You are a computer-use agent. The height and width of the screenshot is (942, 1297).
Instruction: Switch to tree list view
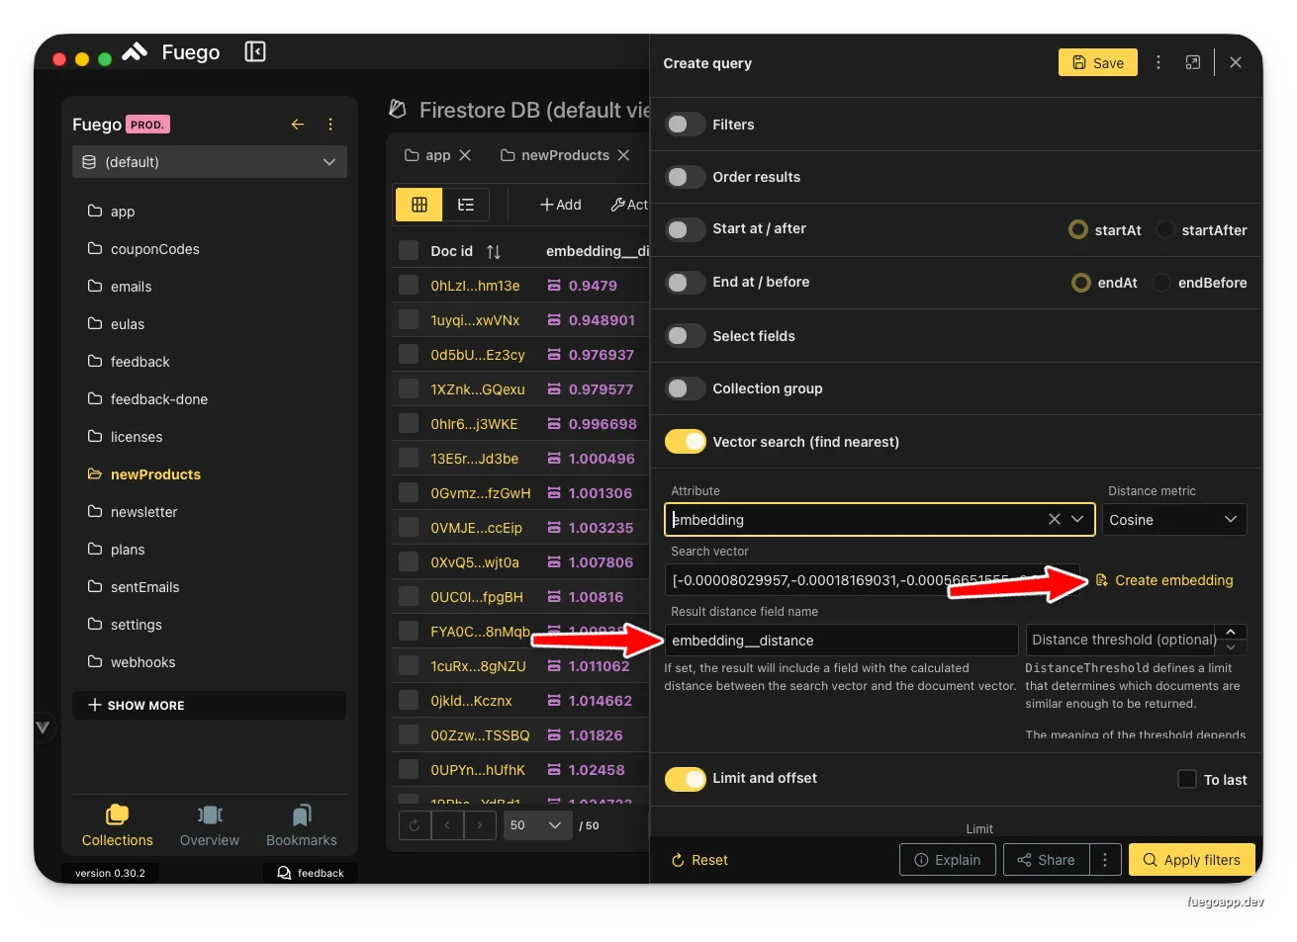tap(466, 205)
